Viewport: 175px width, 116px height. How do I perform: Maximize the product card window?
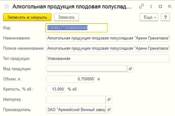pyautogui.click(x=160, y=6)
